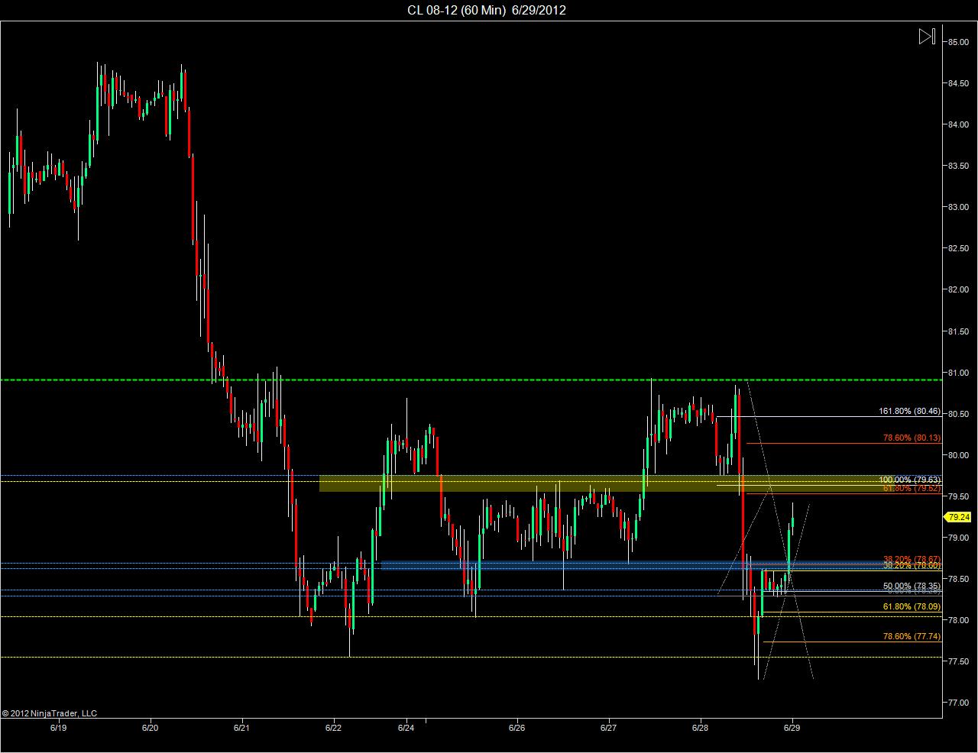Click the 84.00 price axis label

point(958,124)
